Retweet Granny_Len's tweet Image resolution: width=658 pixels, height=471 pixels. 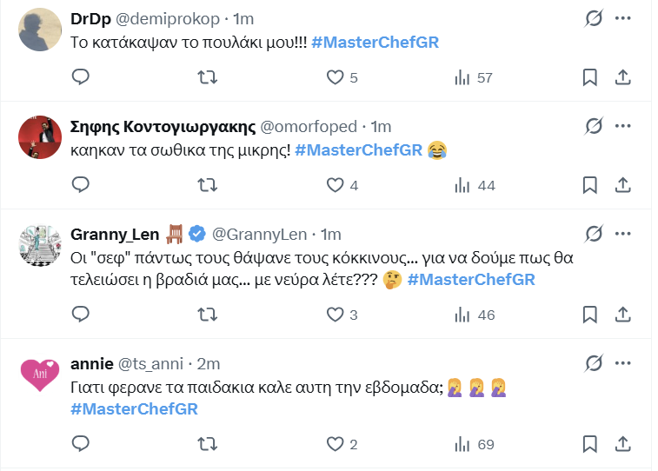[x=208, y=315]
